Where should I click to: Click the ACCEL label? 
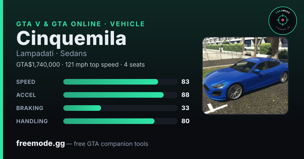(26, 95)
